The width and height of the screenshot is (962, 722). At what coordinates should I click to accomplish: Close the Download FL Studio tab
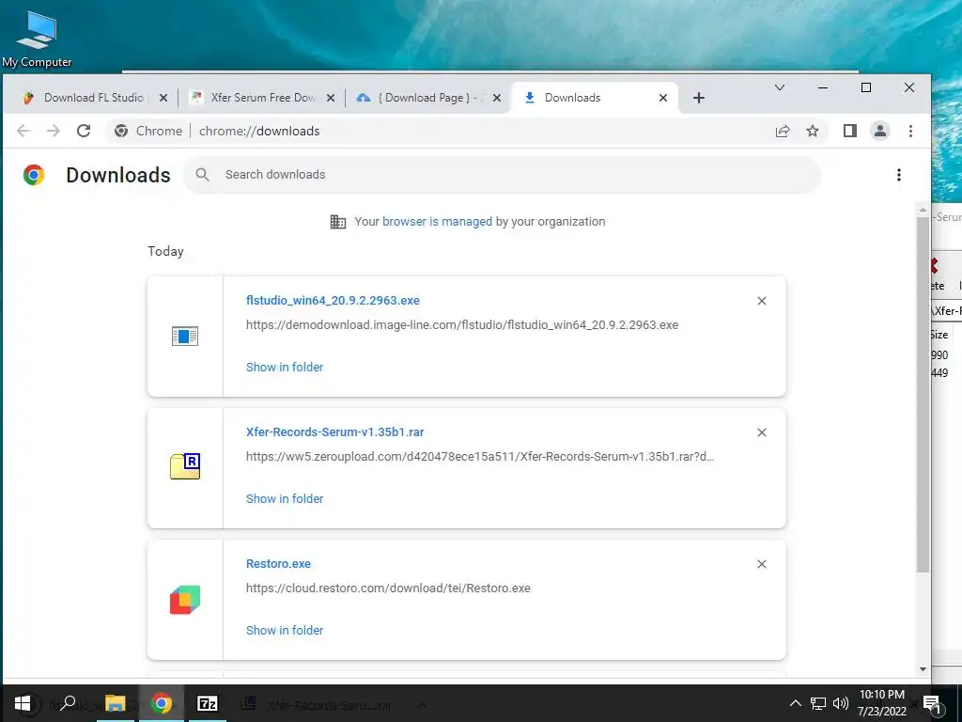pos(163,98)
